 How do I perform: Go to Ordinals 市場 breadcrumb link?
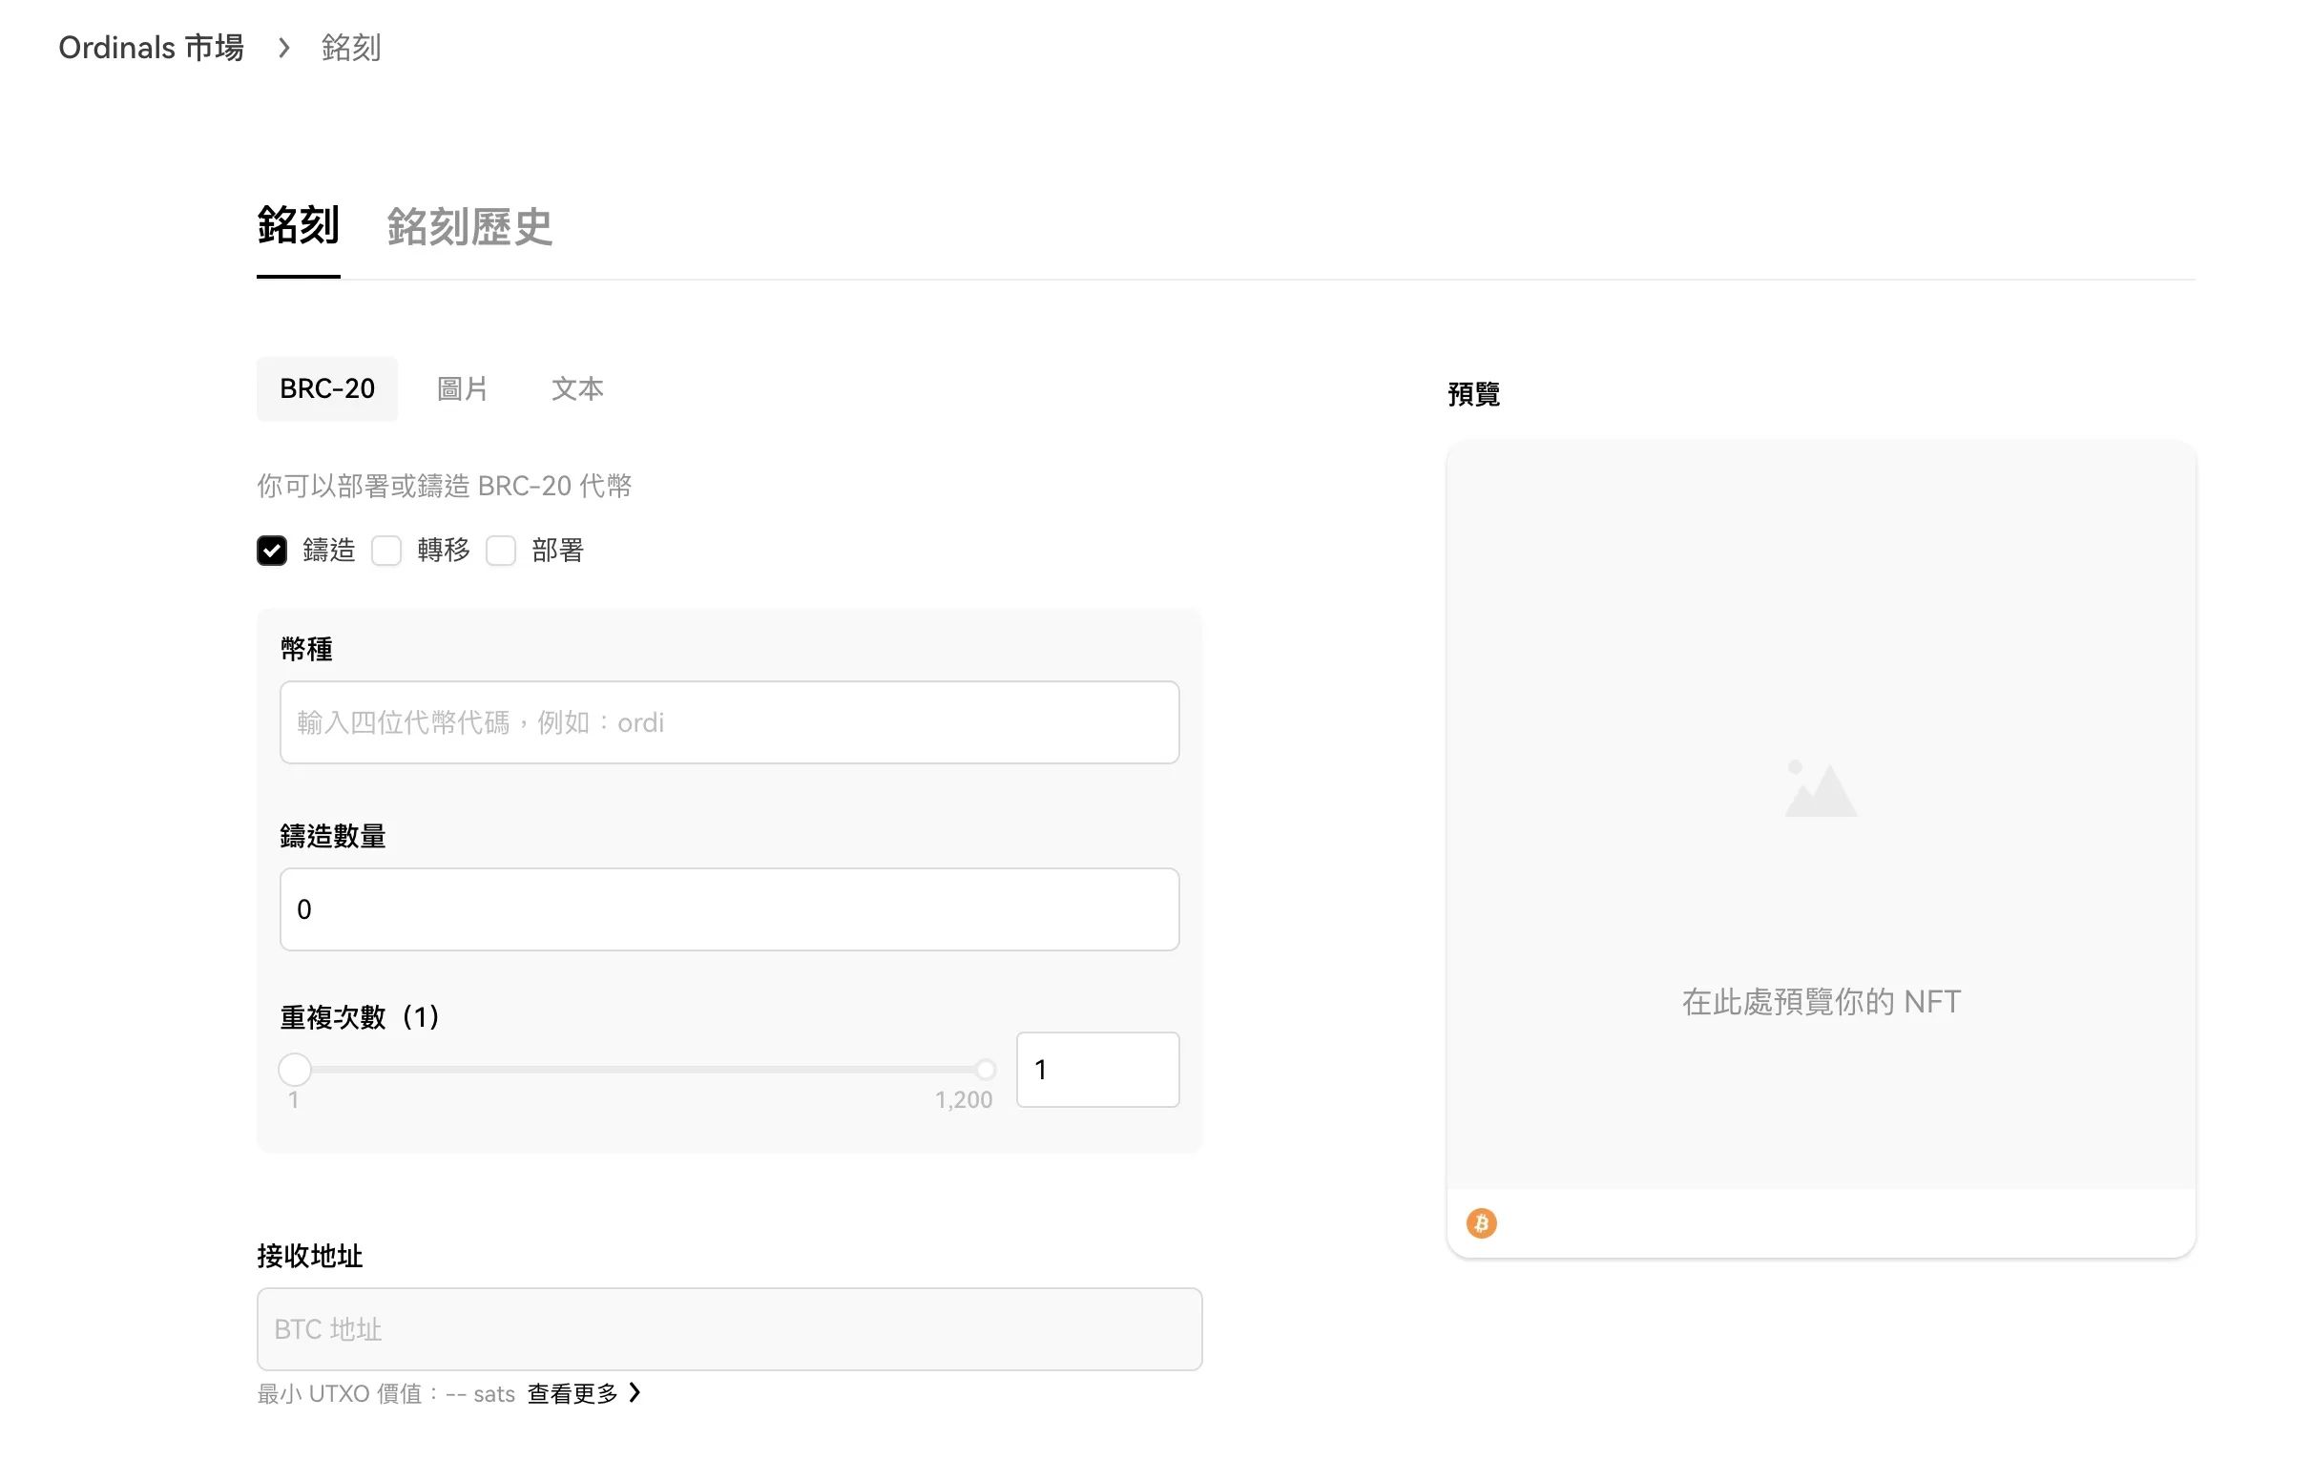(151, 47)
